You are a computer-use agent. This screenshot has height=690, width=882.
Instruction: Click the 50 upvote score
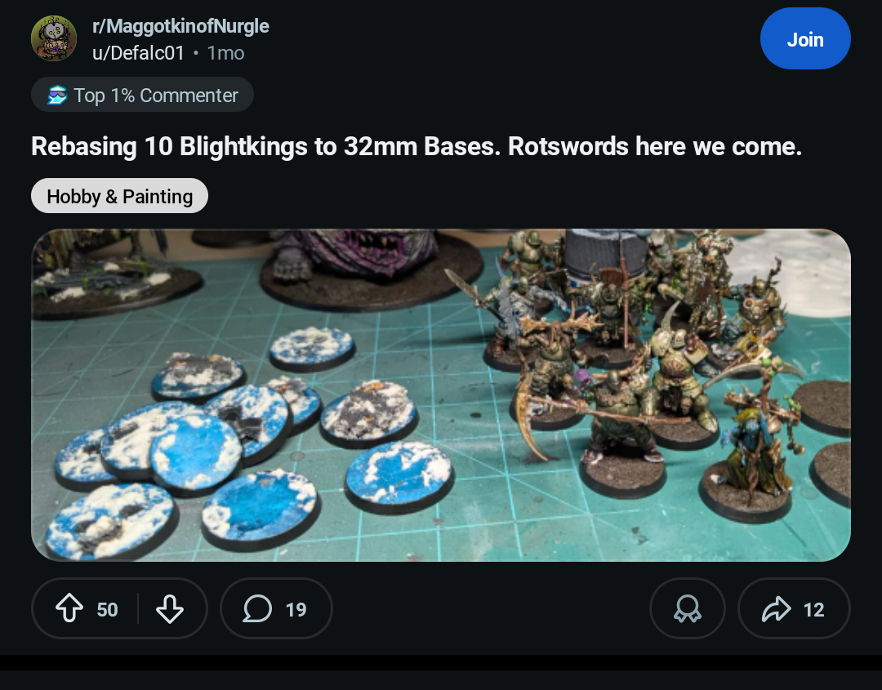pos(107,610)
